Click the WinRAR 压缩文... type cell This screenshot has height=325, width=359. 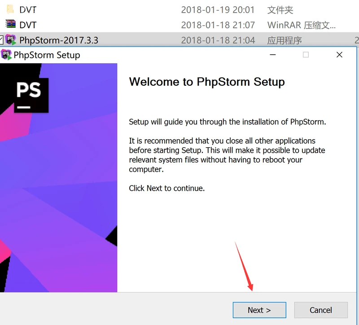point(301,25)
